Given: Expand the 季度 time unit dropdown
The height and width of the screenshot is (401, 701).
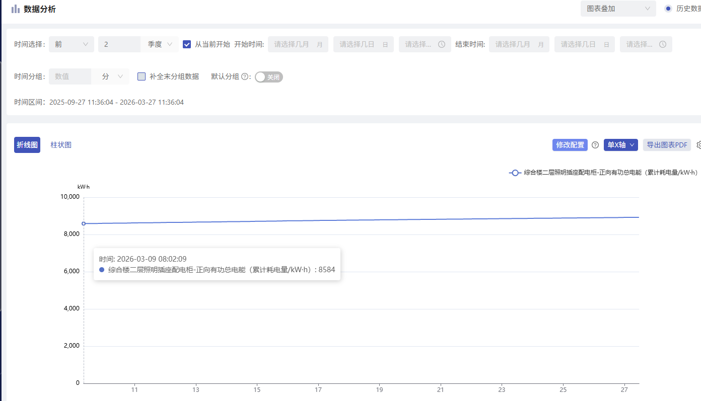Looking at the screenshot, I should point(160,44).
